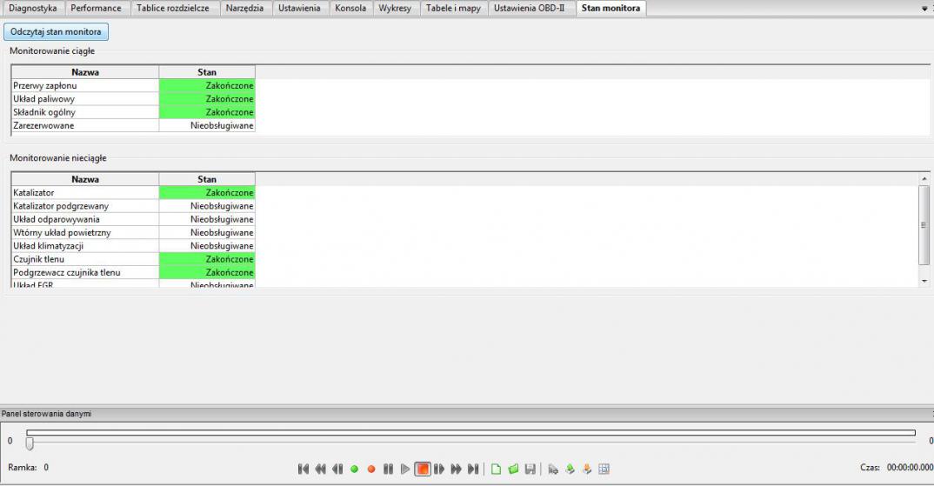Select the Wtórny układ powietrzny row

tap(133, 233)
